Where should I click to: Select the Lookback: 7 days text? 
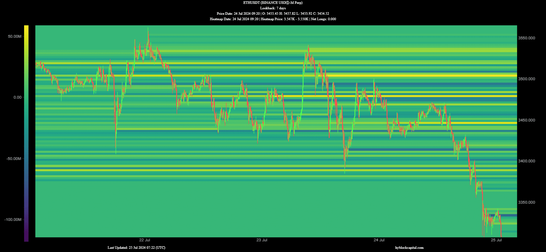273,8
